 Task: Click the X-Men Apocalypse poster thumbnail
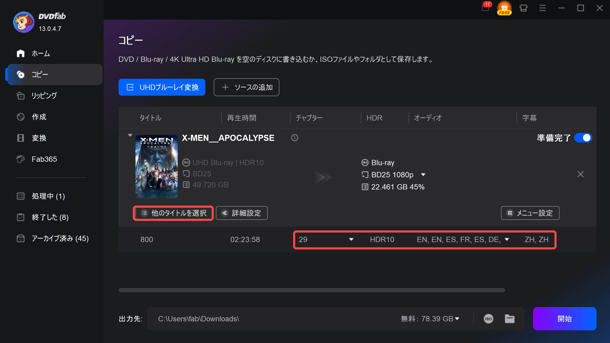(157, 167)
